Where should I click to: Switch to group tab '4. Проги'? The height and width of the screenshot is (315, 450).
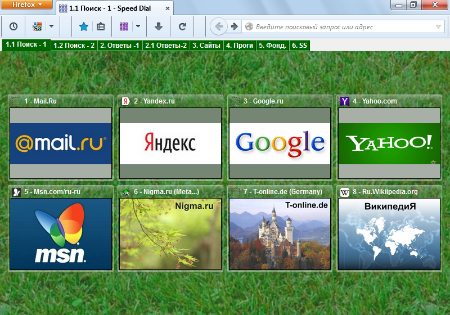pos(240,46)
